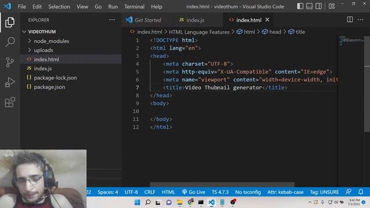The image size is (370, 208).
Task: Click TS 4.7.3 version in status bar
Action: [220, 192]
